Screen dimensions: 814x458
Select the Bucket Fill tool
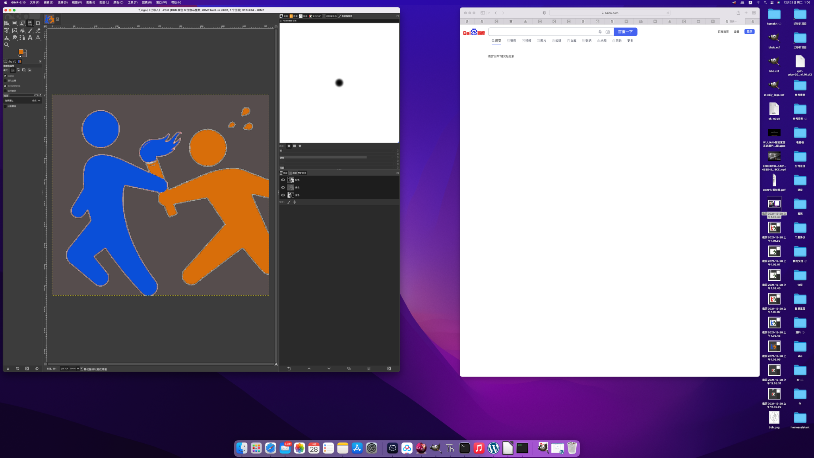click(22, 31)
